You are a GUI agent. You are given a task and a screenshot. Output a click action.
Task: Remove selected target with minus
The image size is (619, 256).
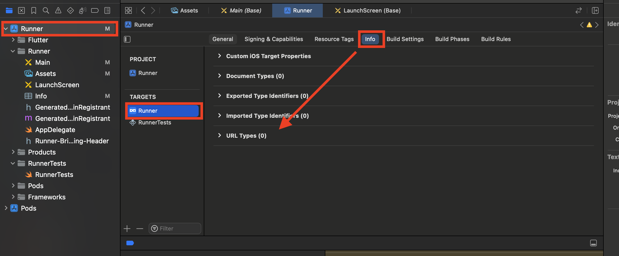click(x=140, y=229)
